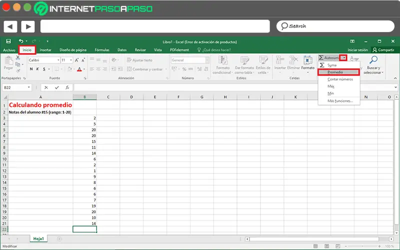Switch to the Vista ribbon tab
This screenshot has width=400, height=250.
click(x=157, y=50)
